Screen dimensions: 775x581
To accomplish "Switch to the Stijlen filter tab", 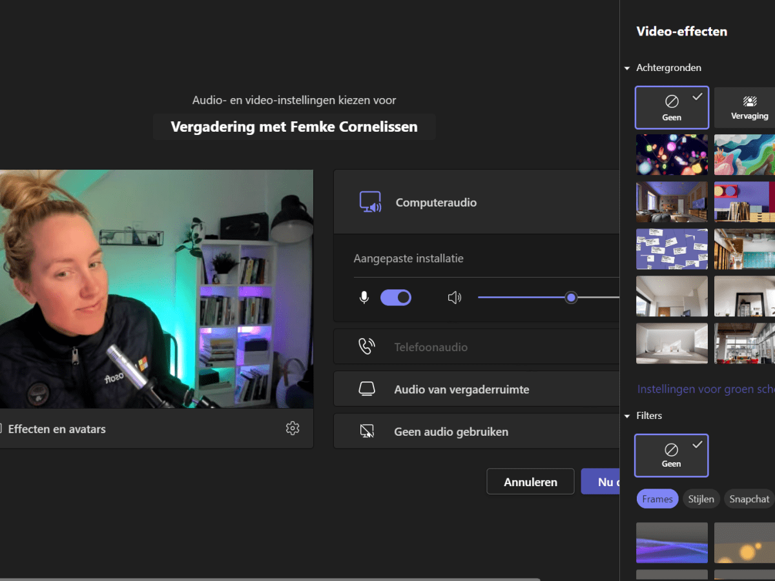I will [701, 499].
